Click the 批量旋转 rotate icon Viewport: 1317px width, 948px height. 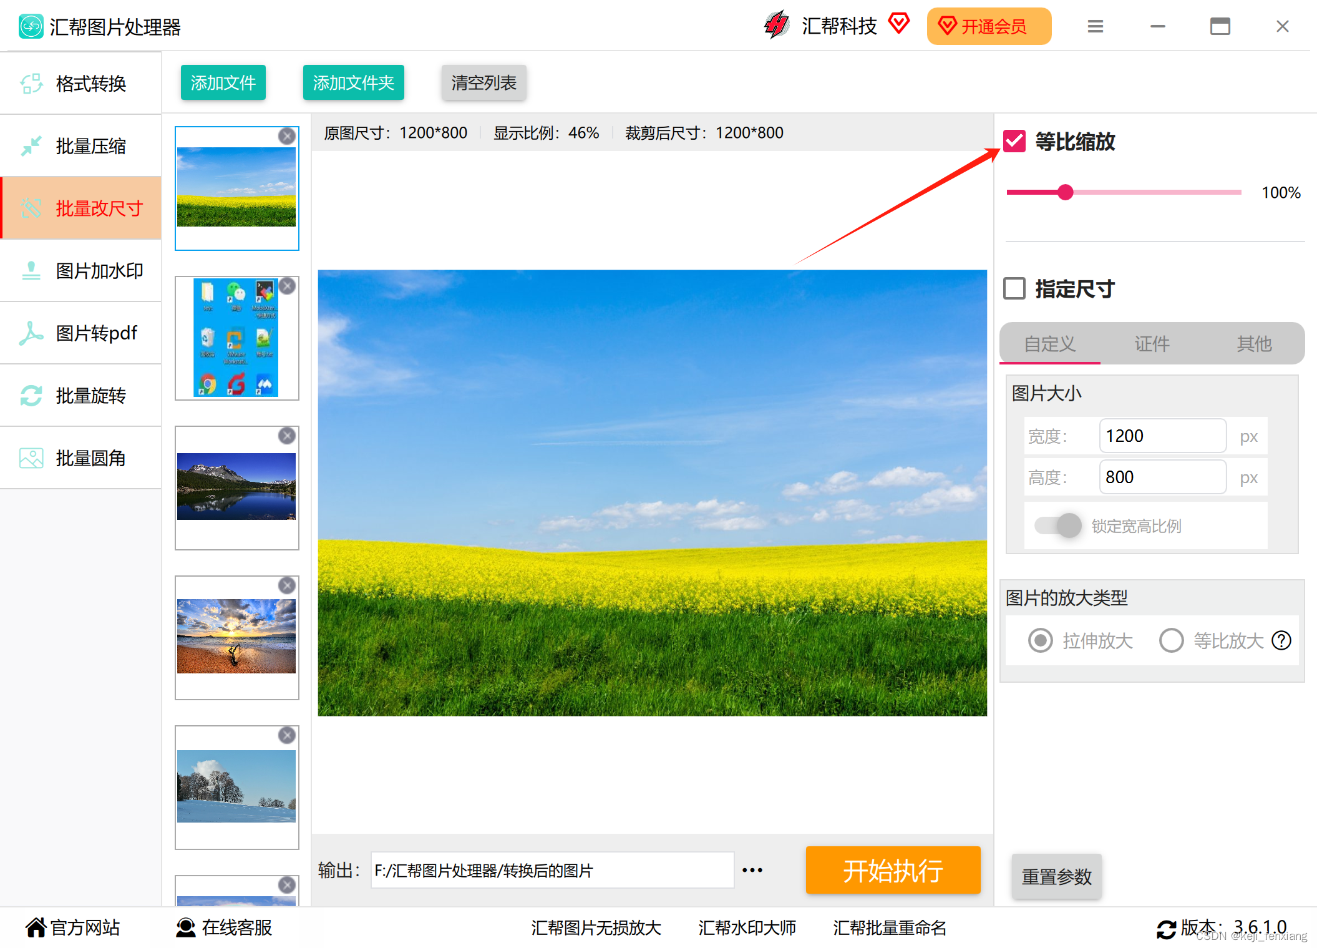31,395
